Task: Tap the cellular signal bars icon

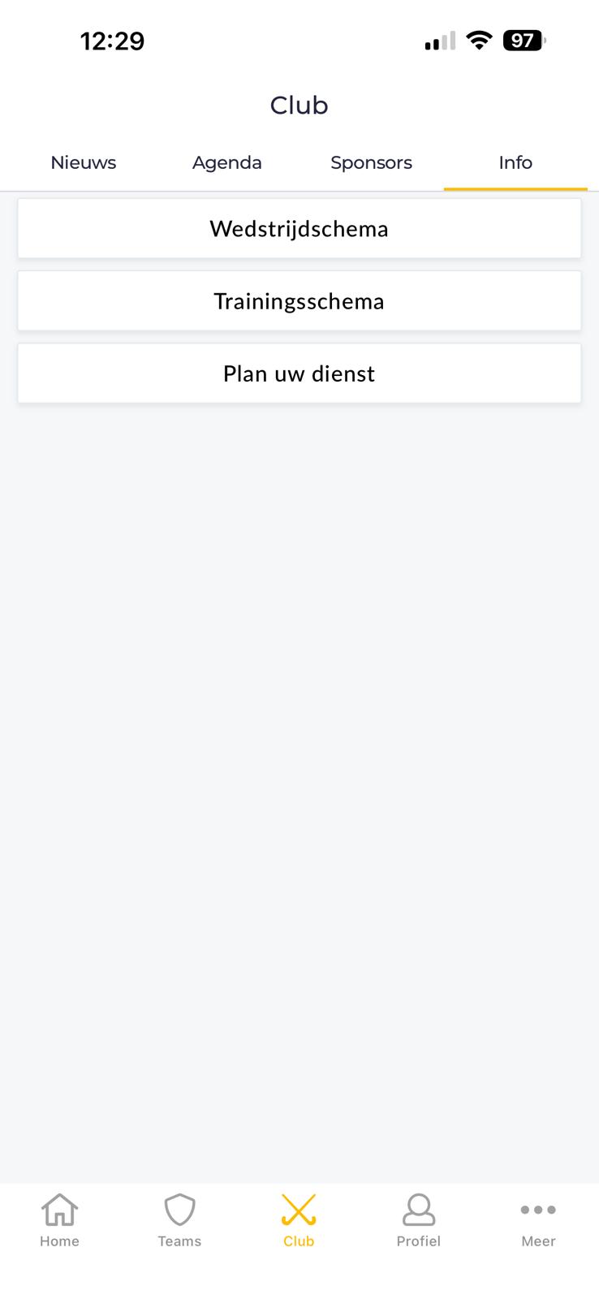Action: [439, 41]
